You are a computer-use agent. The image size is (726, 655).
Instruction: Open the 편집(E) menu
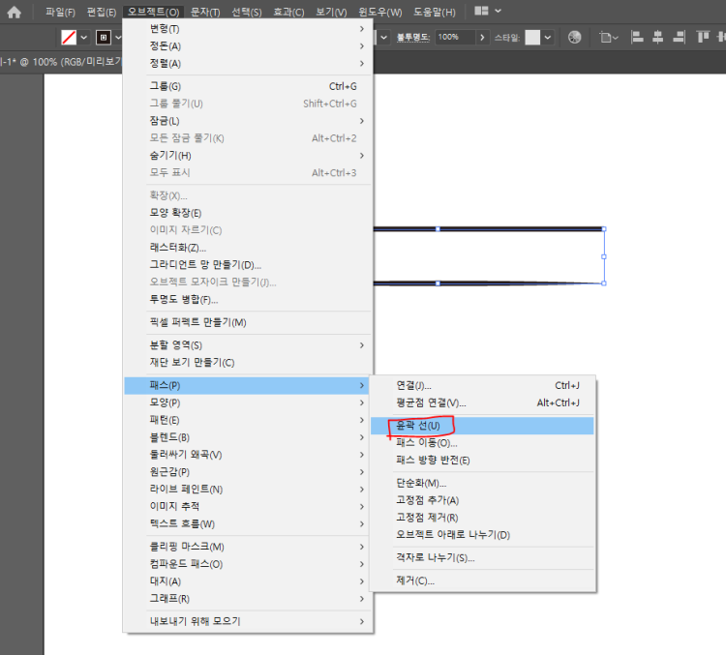coord(102,12)
